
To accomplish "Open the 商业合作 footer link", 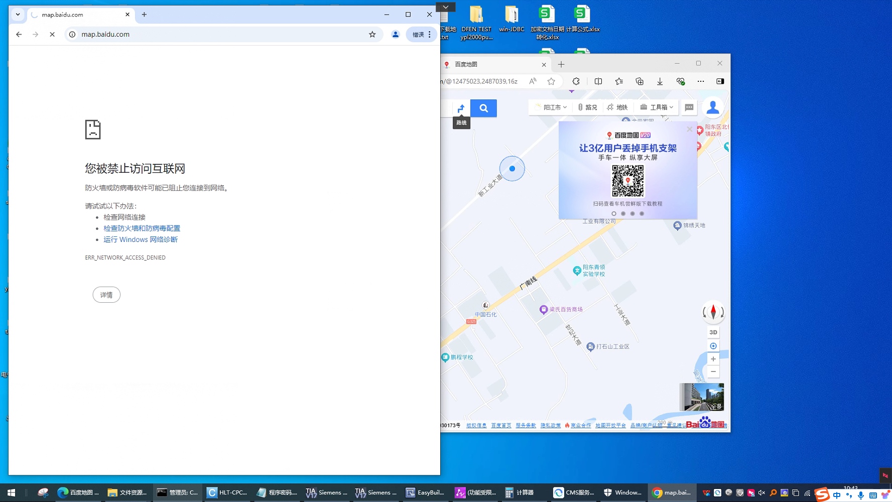I will [581, 425].
